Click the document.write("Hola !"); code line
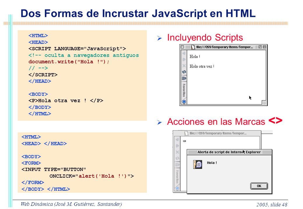The image size is (303, 209). point(69,62)
